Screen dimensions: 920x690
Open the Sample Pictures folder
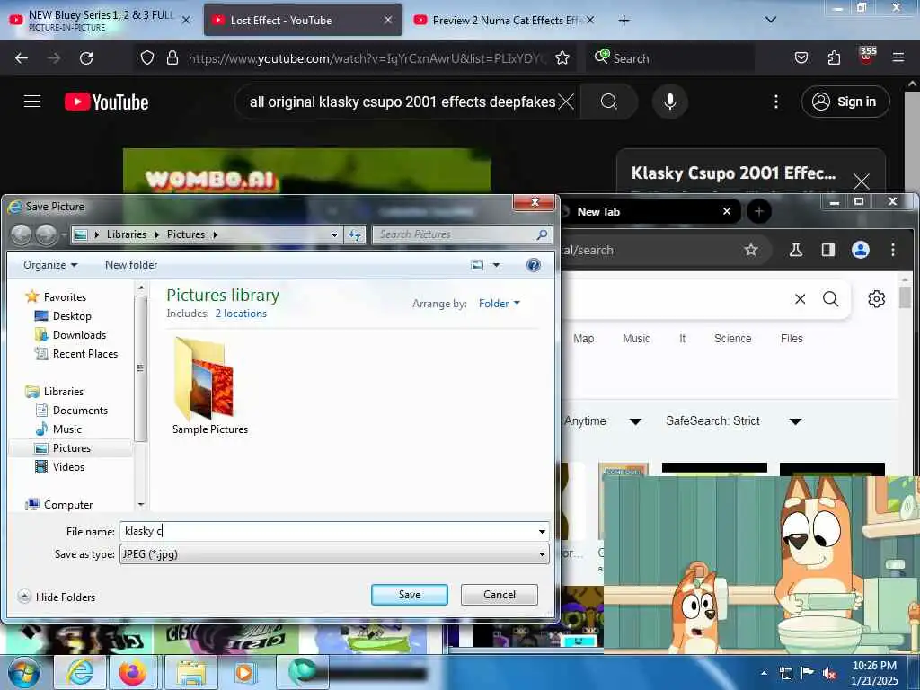(209, 386)
